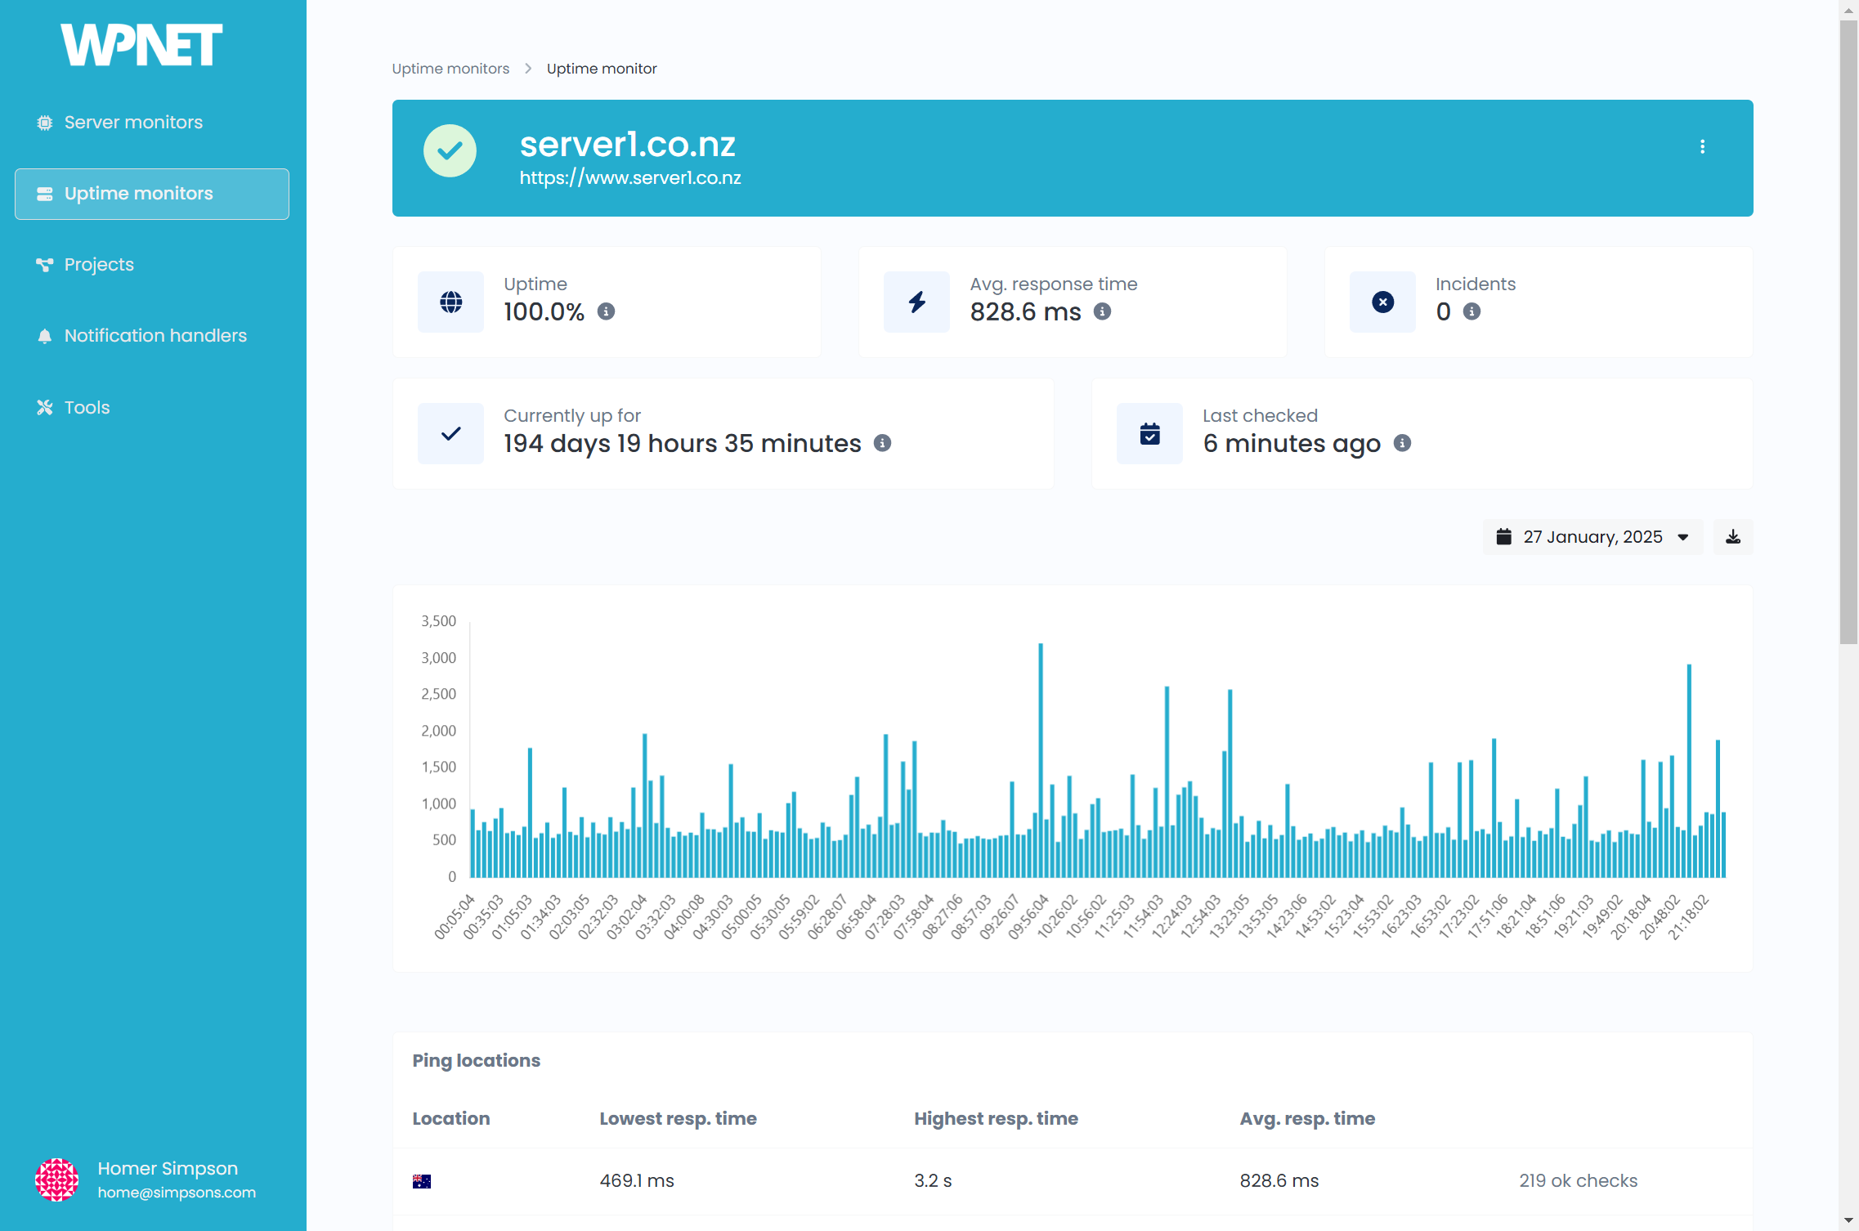Expand the Tools sidebar menu item
1859x1231 pixels.
pos(85,407)
